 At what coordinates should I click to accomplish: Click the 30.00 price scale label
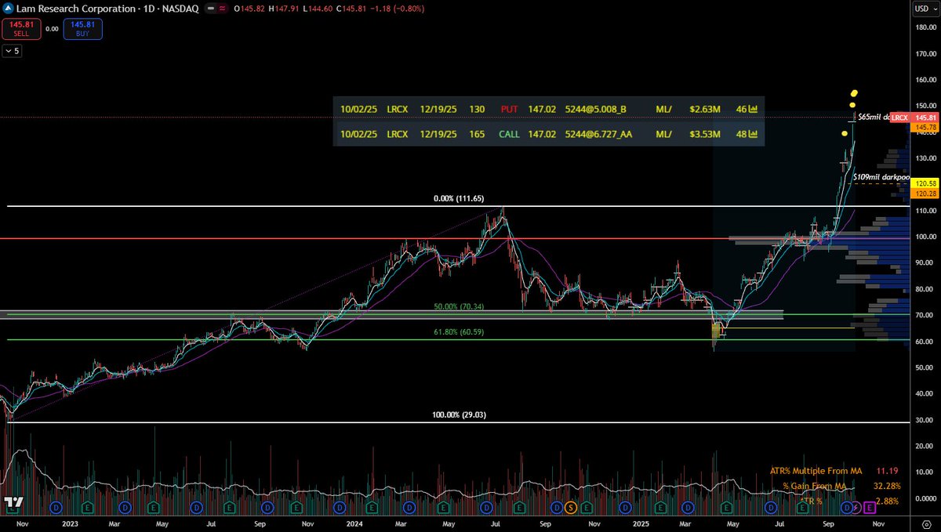[925, 420]
